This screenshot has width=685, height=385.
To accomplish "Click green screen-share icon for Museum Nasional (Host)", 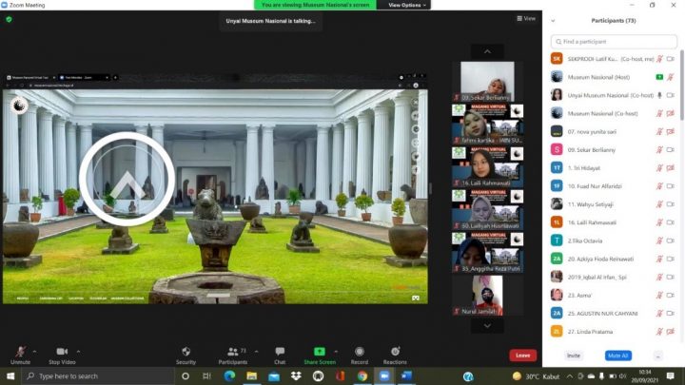I will click(x=659, y=77).
